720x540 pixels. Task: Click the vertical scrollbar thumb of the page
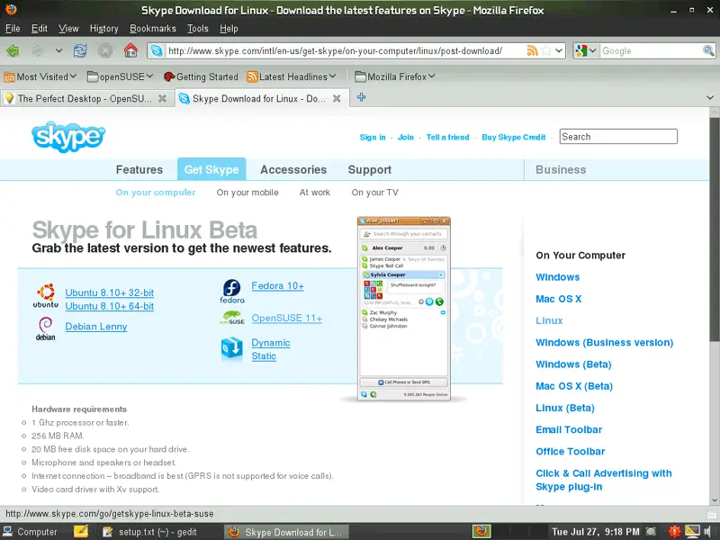coord(714,229)
